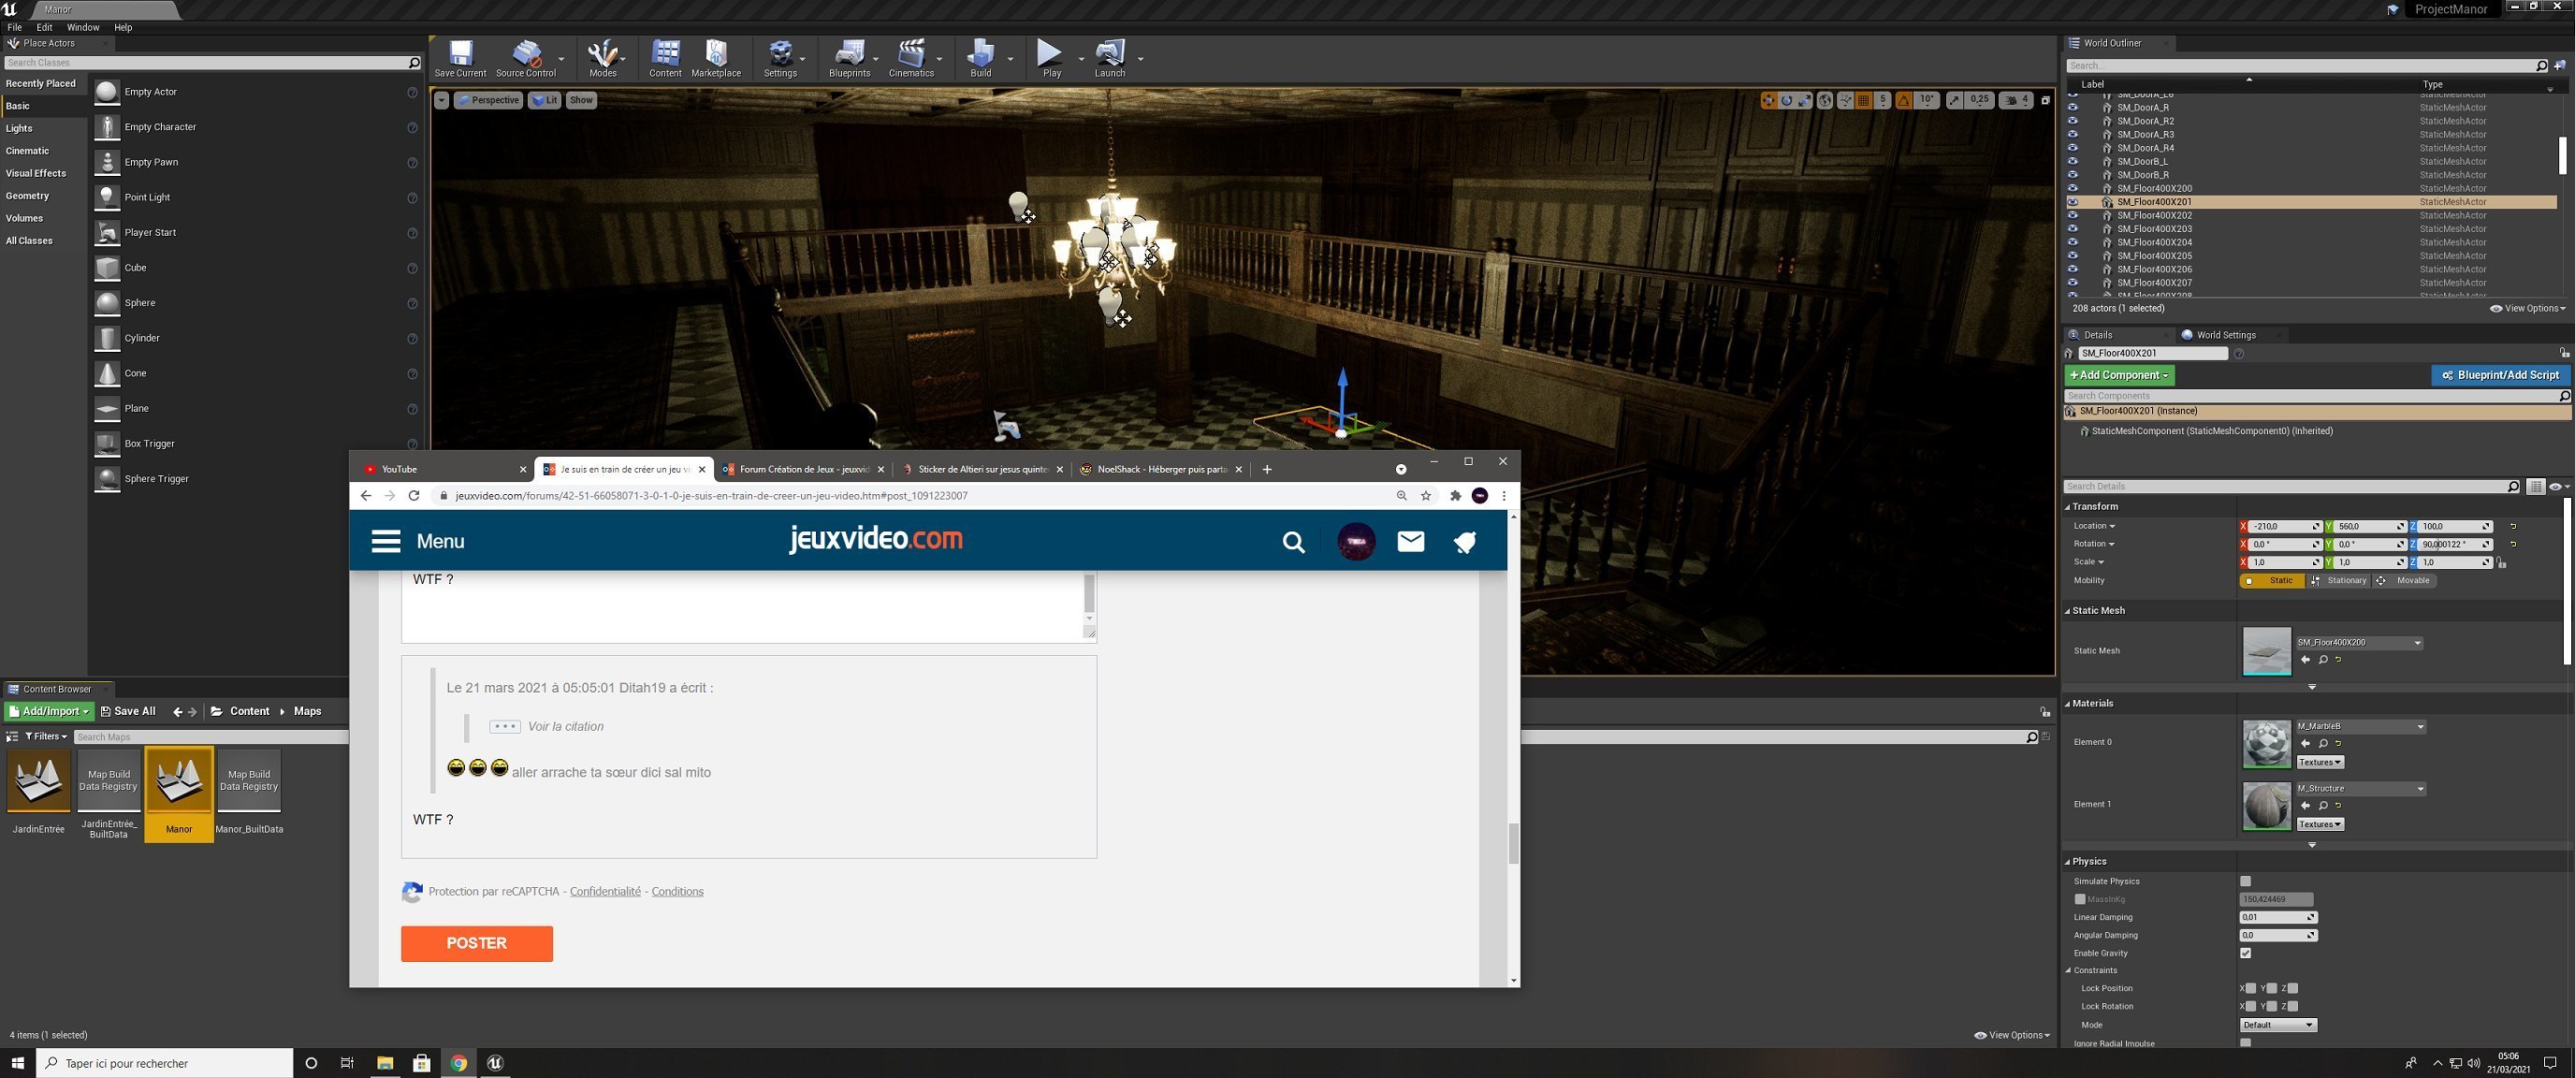Open Constraints Mode Default dropdown
2575x1078 pixels.
pyautogui.click(x=2277, y=1025)
